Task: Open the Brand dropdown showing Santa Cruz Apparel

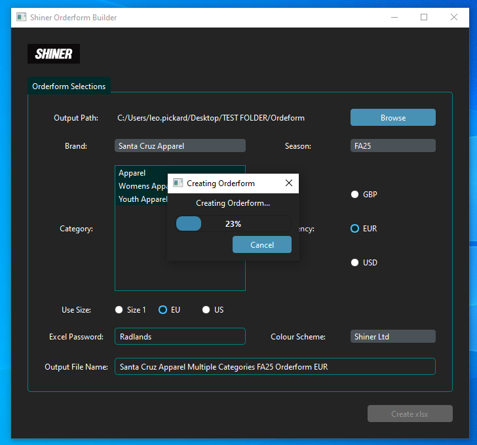Action: (180, 146)
